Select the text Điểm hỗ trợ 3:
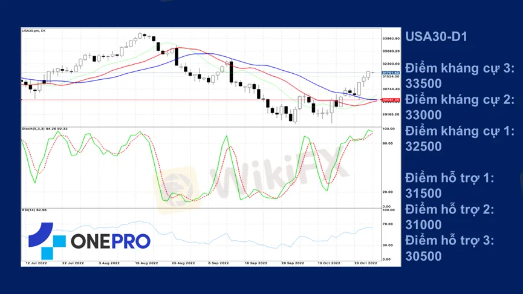 [449, 241]
